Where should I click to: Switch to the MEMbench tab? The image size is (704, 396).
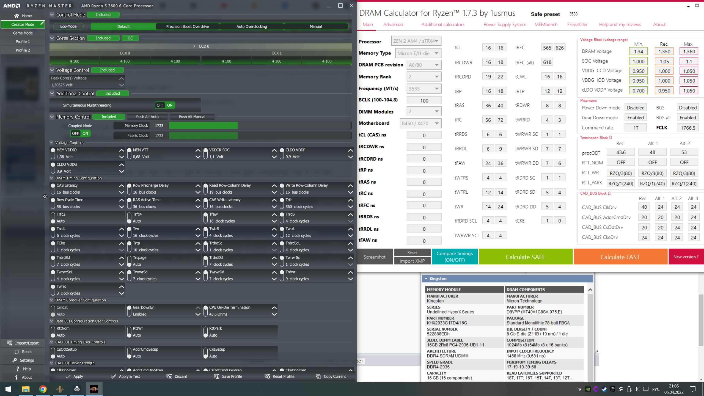546,24
